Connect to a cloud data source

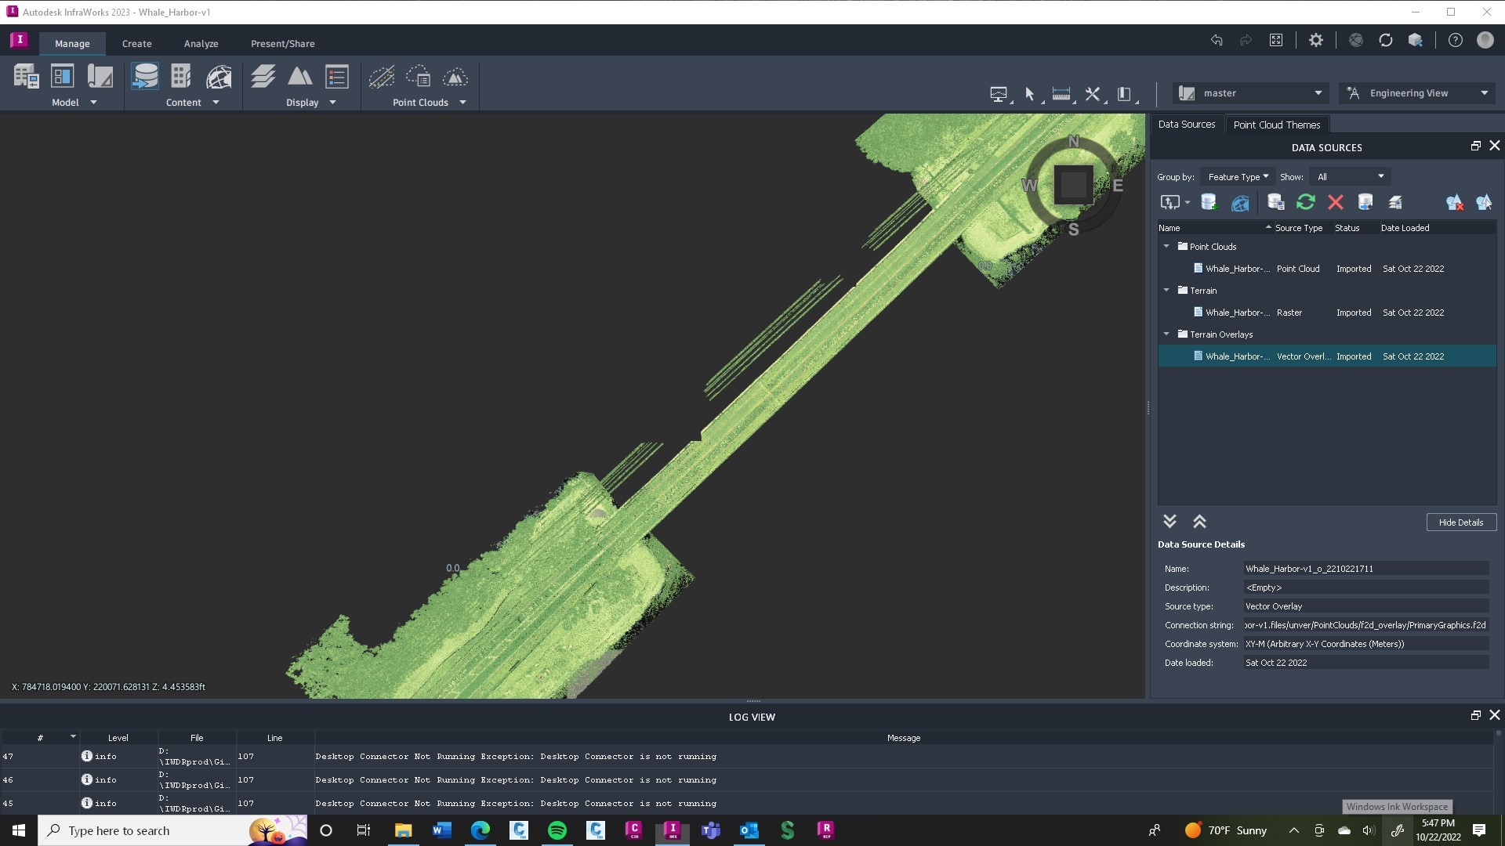tap(1239, 202)
